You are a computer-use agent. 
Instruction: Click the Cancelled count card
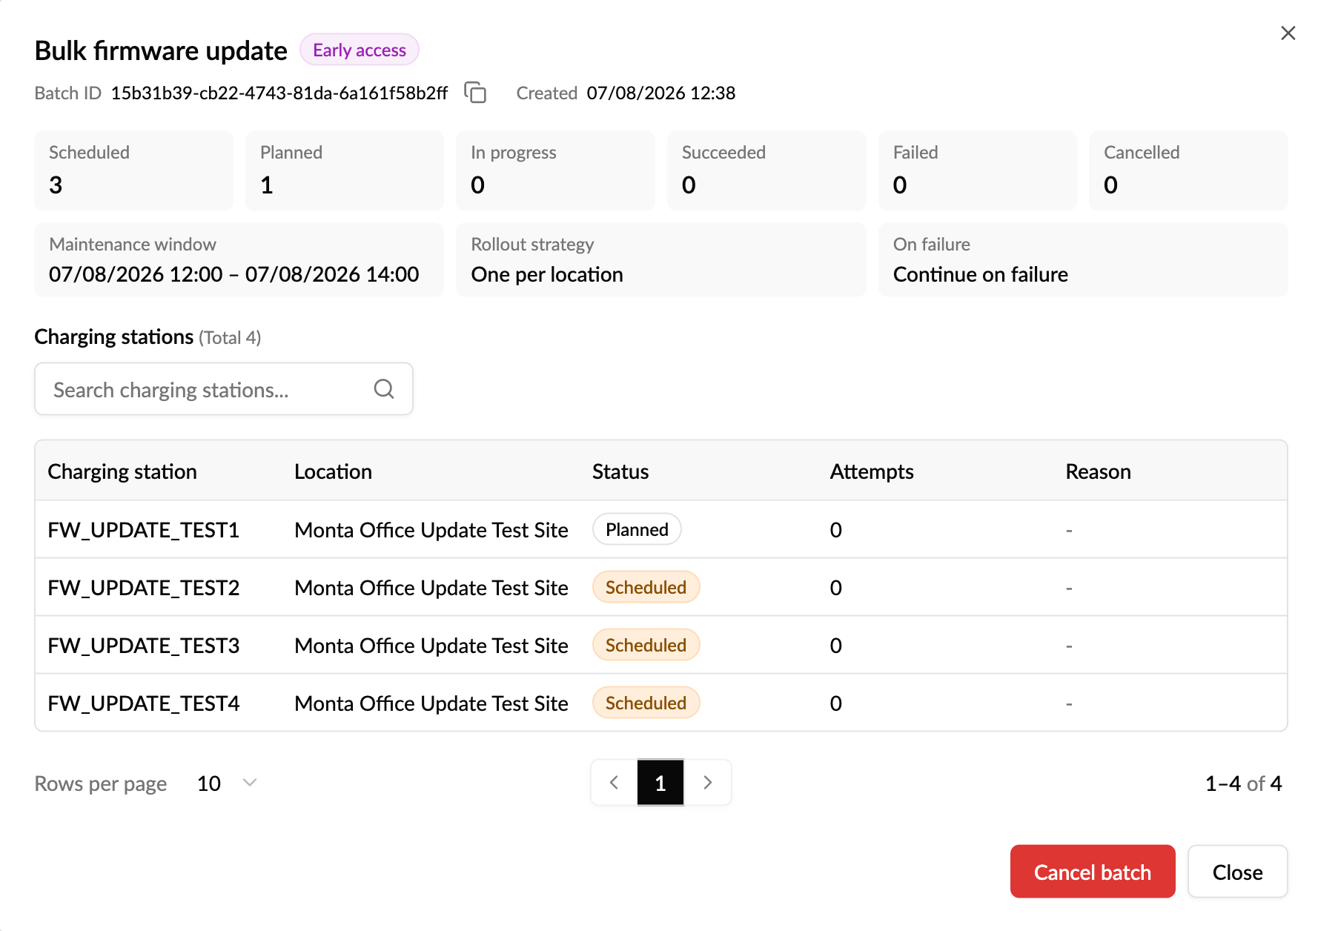point(1188,171)
